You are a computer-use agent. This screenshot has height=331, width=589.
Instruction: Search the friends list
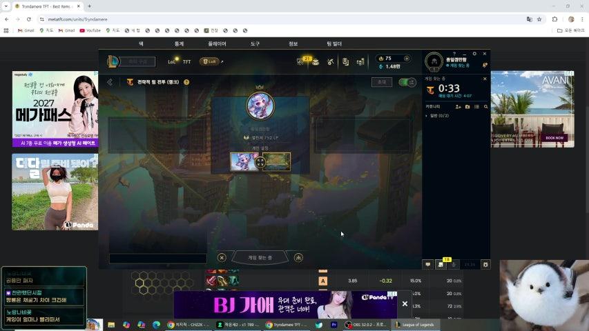point(485,107)
